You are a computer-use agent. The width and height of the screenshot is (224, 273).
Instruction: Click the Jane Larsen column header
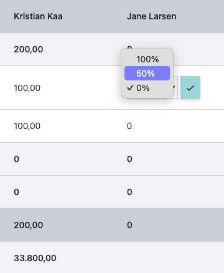(x=152, y=16)
